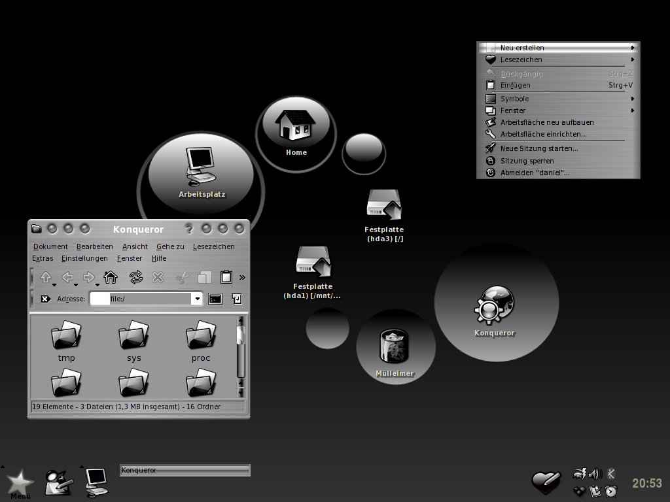Clear the address bar with the X icon

45,299
